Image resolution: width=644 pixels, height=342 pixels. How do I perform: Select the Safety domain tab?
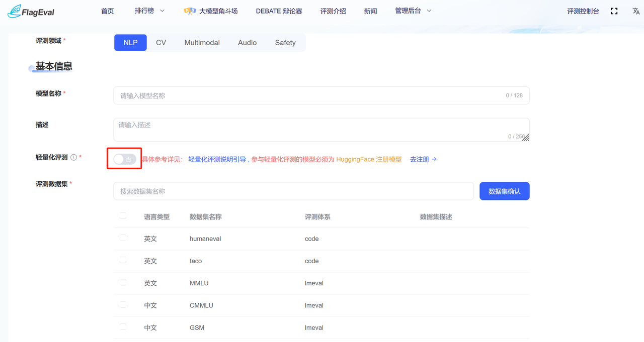[x=285, y=43]
